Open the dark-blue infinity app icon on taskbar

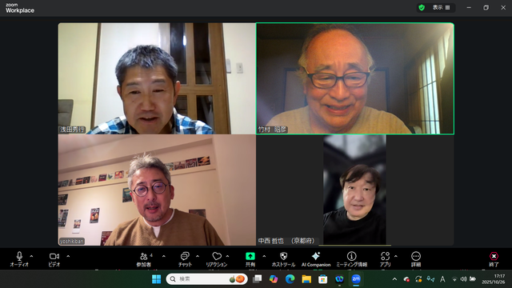click(x=339, y=279)
